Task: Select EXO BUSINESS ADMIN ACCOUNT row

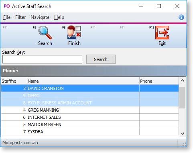Action: (90, 103)
